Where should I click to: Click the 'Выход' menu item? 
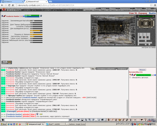pyautogui.click(x=148, y=8)
